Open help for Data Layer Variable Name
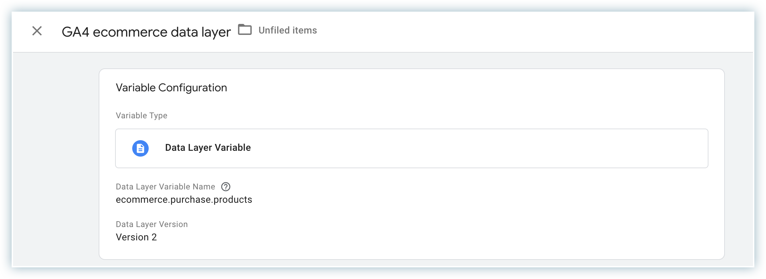Screen dimensions: 766x279 point(226,187)
